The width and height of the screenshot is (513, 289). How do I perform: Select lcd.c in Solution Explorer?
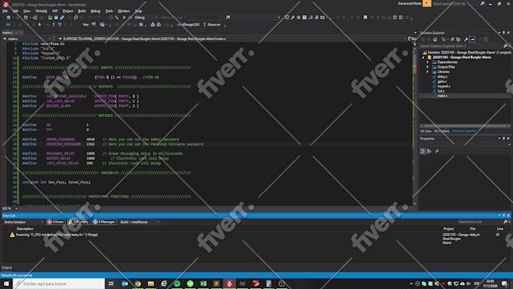[441, 91]
